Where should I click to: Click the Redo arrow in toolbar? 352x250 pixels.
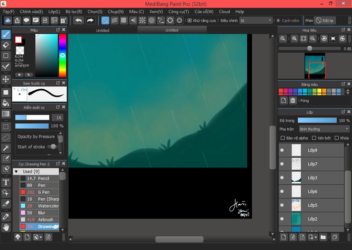90,20
